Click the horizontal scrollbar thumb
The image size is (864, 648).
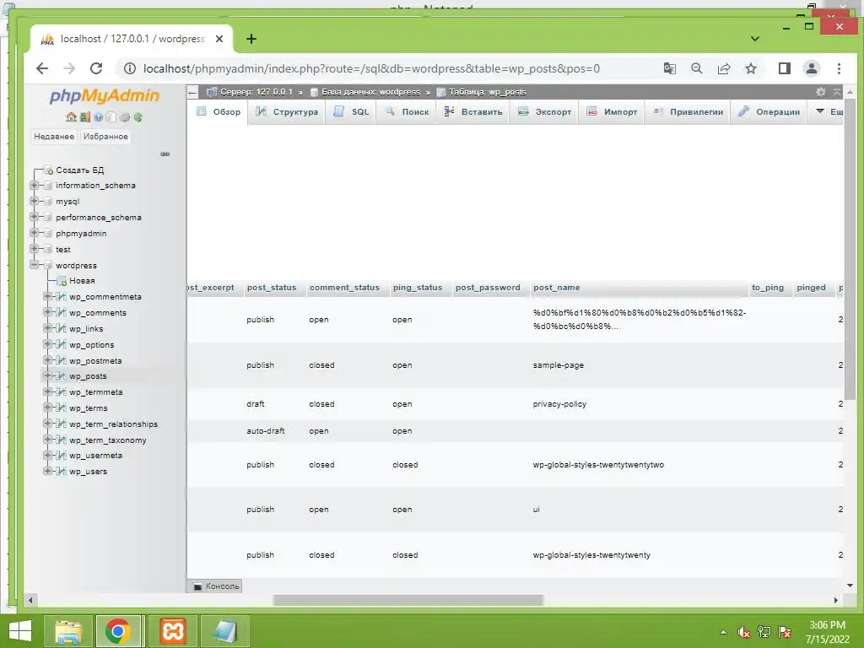(x=408, y=600)
